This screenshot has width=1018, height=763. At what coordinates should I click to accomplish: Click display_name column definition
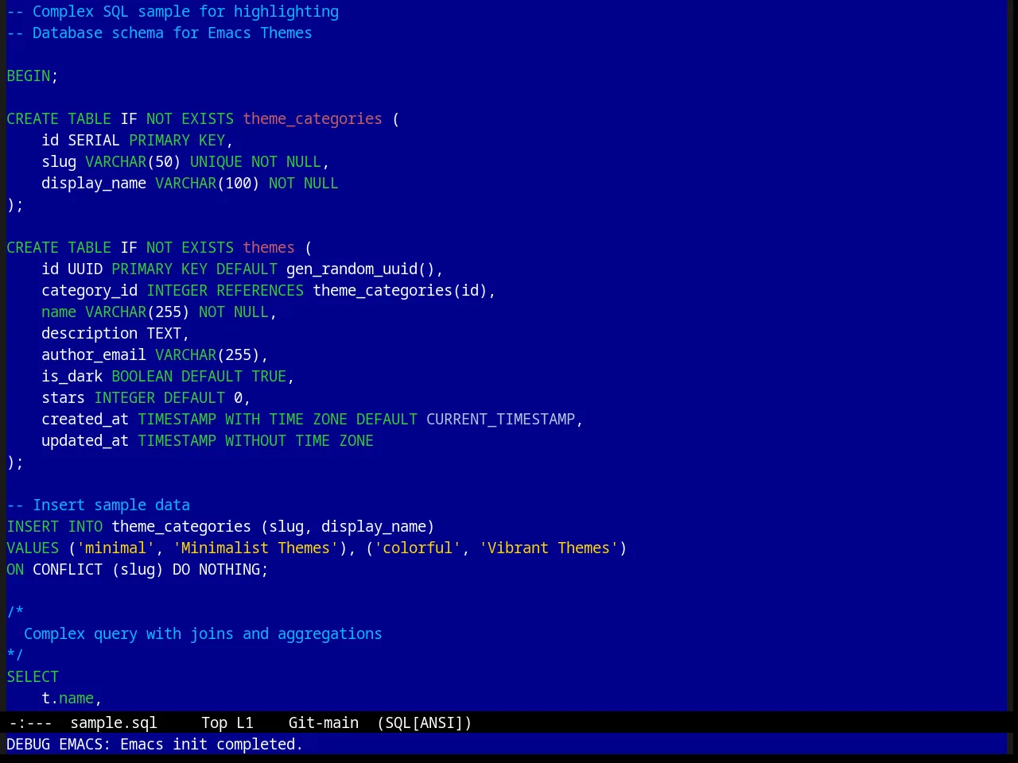(x=190, y=184)
